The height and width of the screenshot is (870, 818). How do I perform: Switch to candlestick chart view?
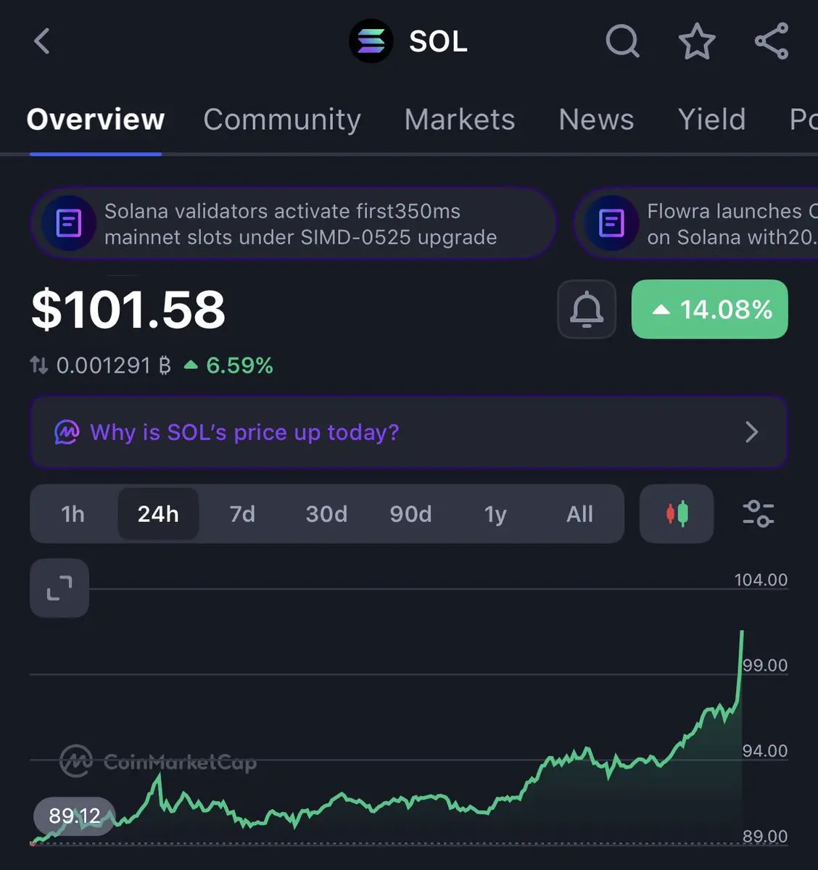click(677, 514)
